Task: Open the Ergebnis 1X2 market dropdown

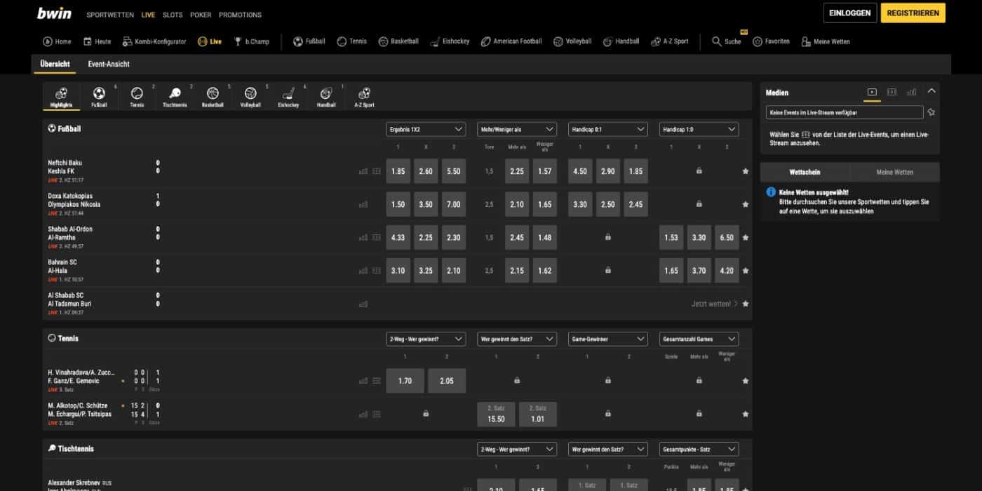Action: pyautogui.click(x=426, y=129)
